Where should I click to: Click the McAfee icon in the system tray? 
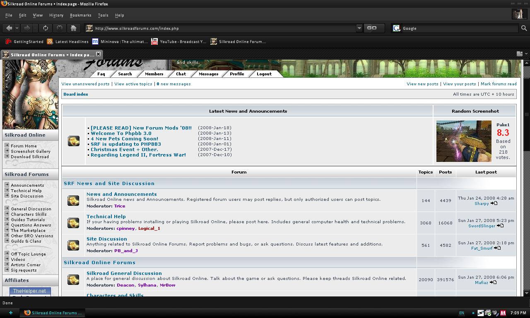click(503, 313)
